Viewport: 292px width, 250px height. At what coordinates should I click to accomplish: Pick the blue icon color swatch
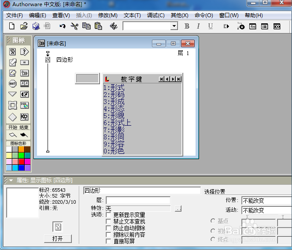point(21,168)
